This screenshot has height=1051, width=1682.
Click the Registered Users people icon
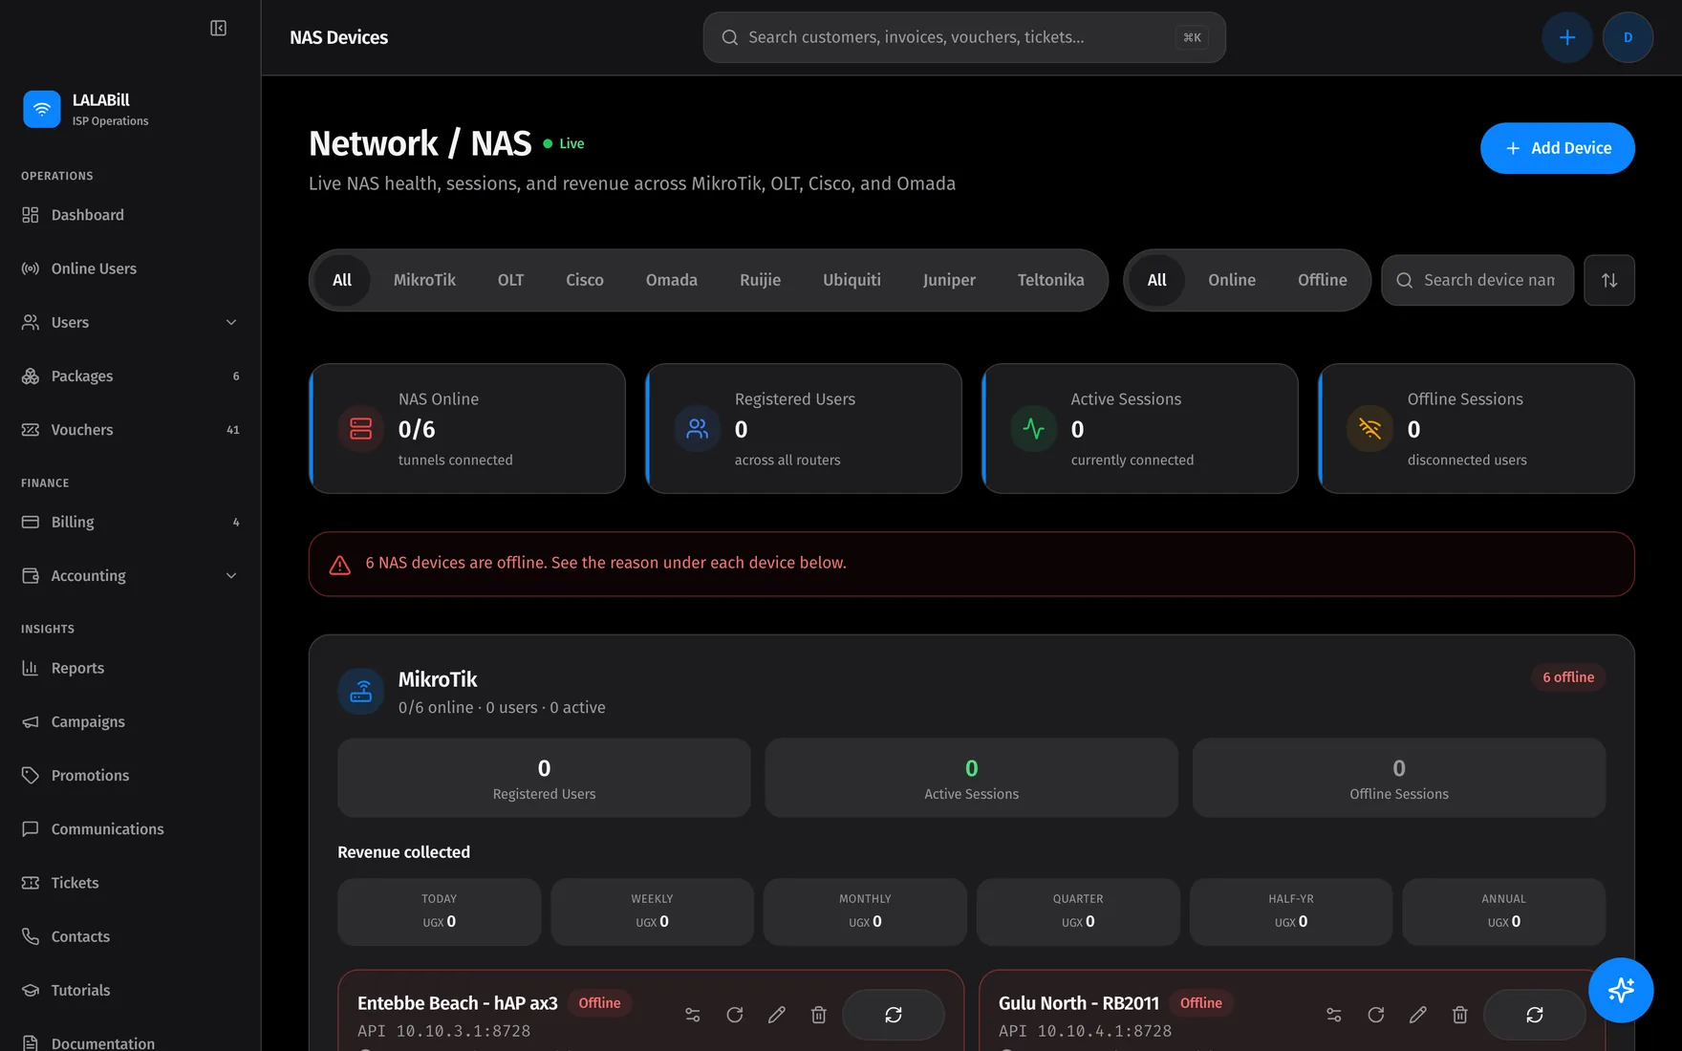[698, 428]
